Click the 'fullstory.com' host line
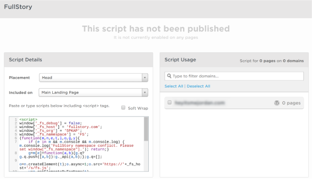Image resolution: width=312 pixels, height=182 pixels. [60, 127]
